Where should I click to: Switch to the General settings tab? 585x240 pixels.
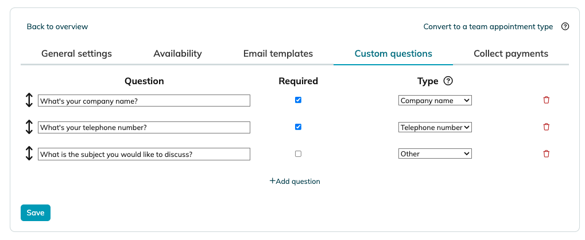(76, 54)
